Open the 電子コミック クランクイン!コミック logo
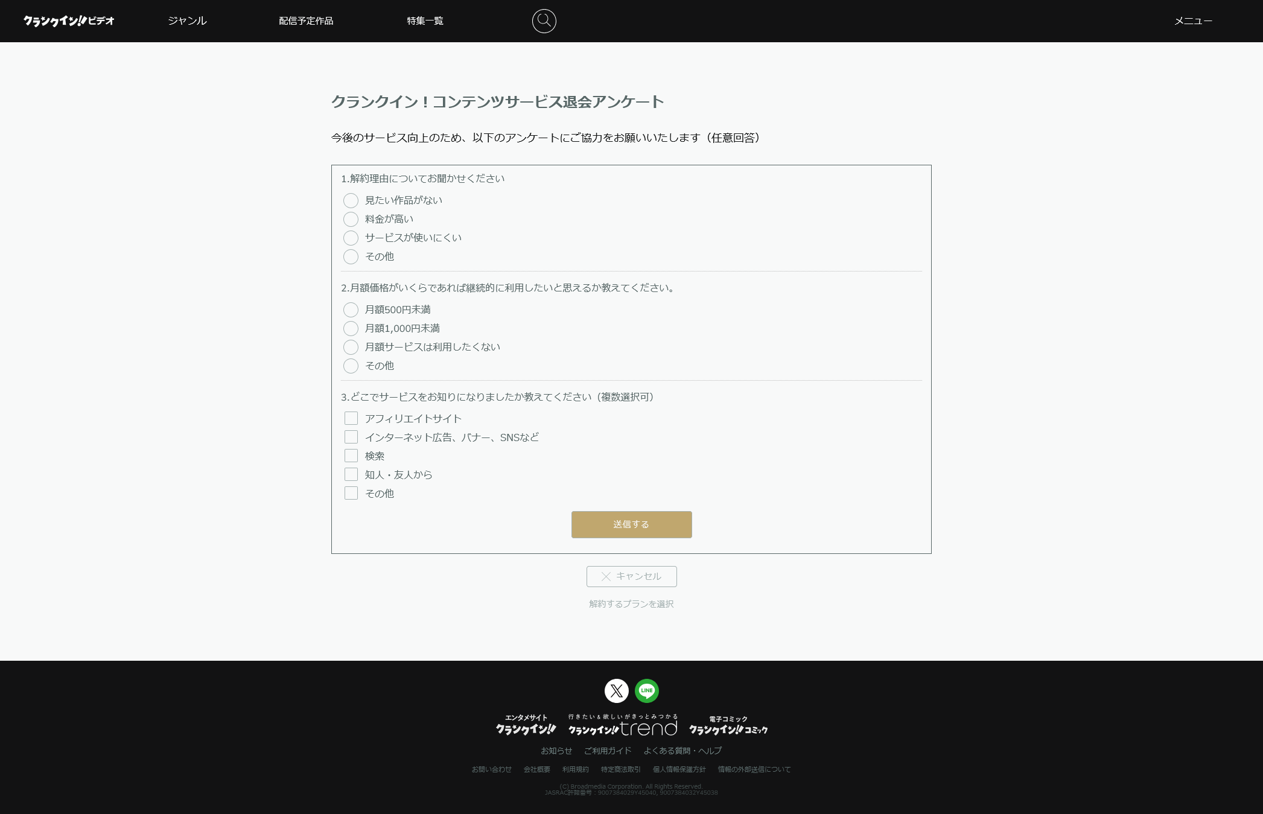This screenshot has width=1263, height=814. pos(728,726)
